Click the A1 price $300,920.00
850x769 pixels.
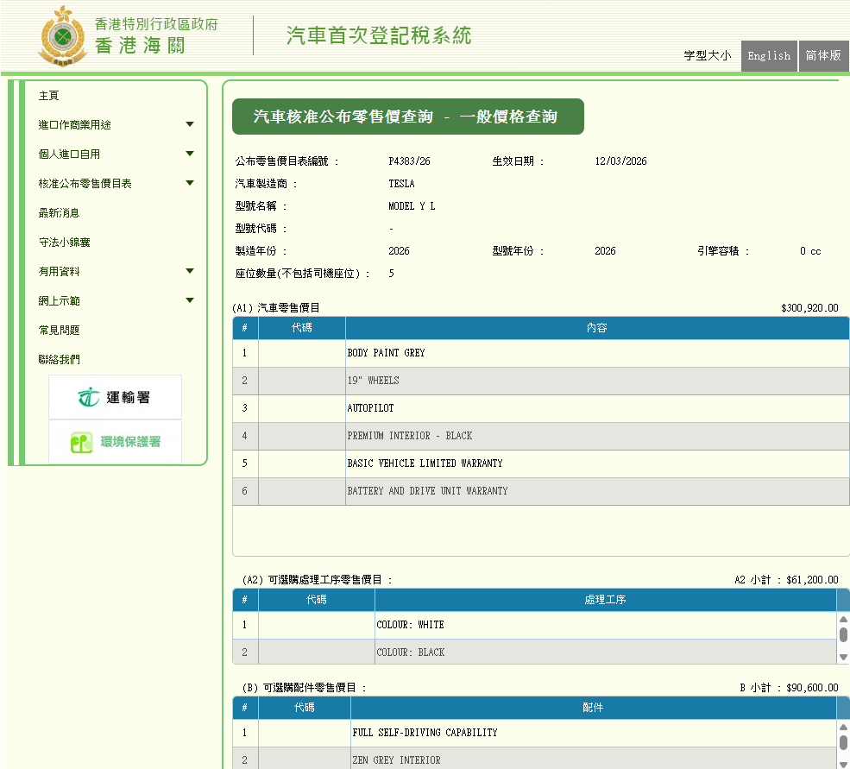pyautogui.click(x=809, y=308)
